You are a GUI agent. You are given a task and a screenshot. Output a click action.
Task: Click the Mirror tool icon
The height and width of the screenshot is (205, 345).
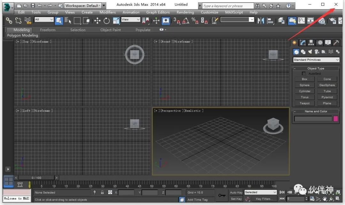tap(261, 21)
